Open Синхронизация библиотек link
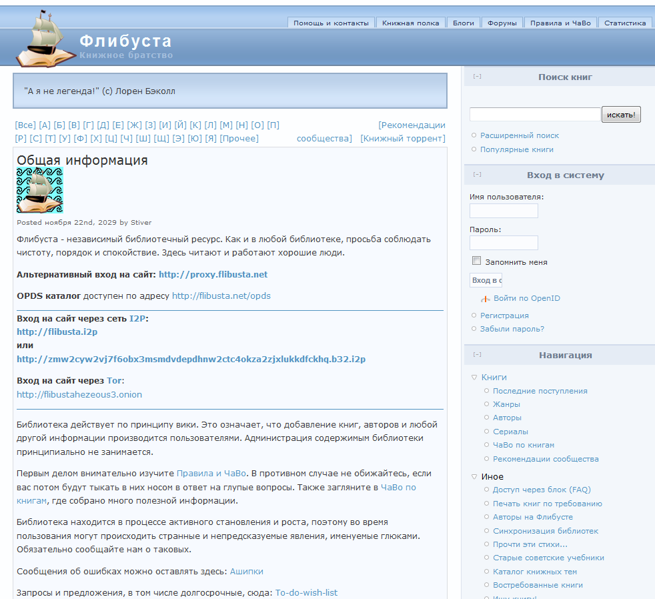Screen dimensions: 655x599 tap(546, 531)
